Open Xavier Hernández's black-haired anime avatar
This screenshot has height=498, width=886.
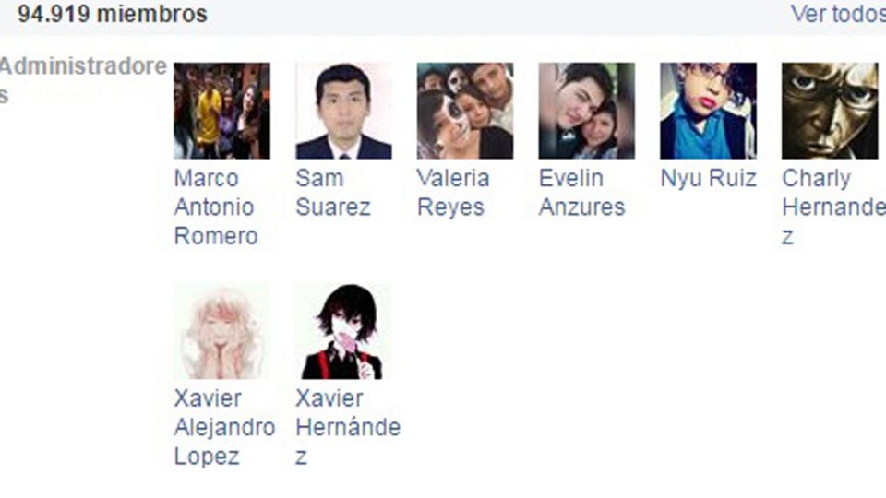point(343,331)
